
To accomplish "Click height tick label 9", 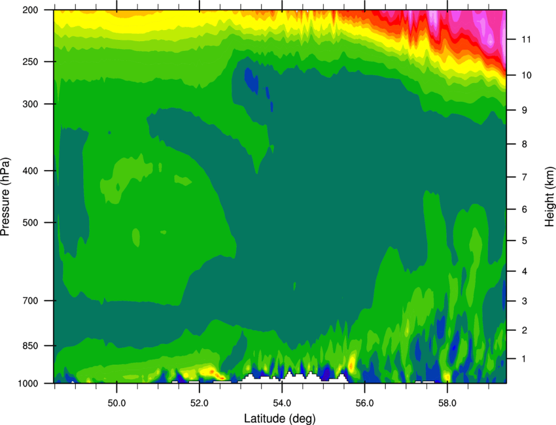I will coord(524,110).
